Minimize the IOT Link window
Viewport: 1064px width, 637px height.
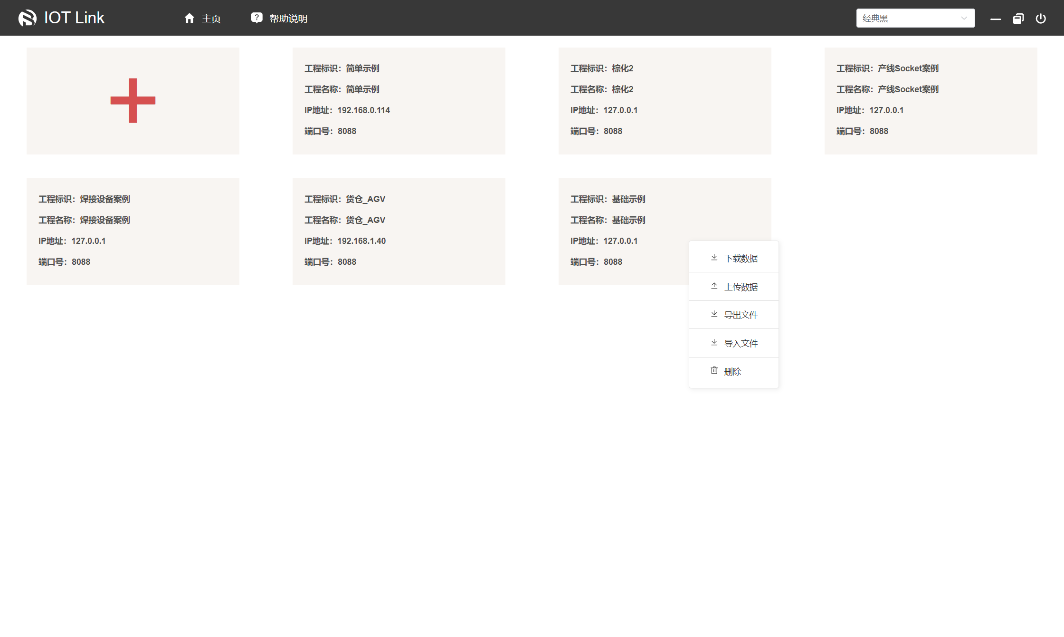click(996, 19)
